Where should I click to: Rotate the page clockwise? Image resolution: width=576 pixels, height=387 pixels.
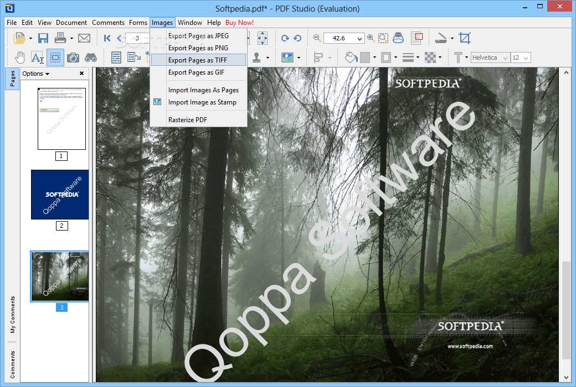285,38
